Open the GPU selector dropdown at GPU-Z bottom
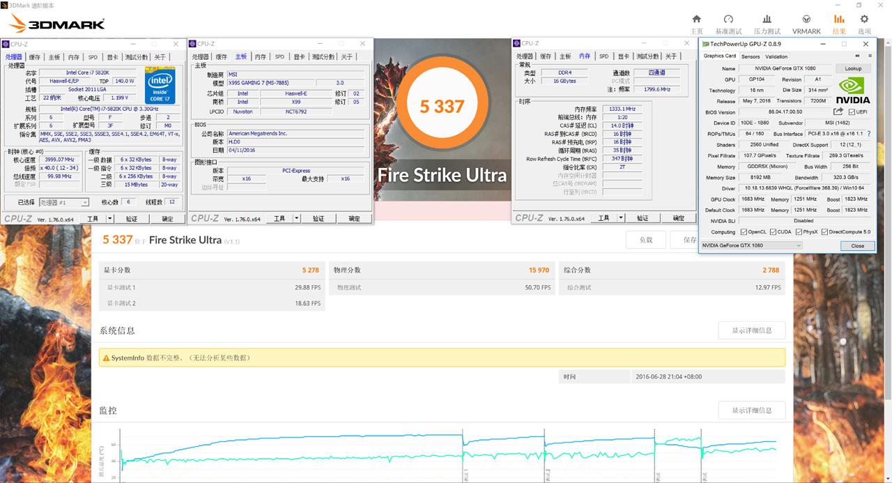892x483 pixels. 751,245
